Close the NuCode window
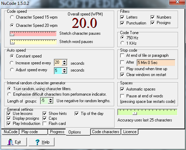The width and height of the screenshot is (186, 150). click(x=177, y=2)
